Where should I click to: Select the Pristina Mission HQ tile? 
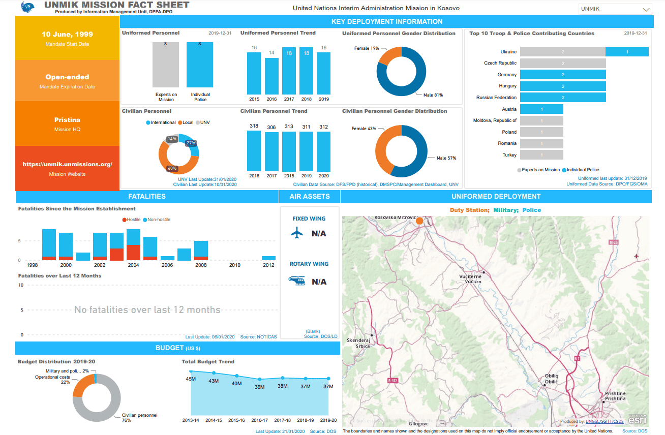[x=68, y=123]
